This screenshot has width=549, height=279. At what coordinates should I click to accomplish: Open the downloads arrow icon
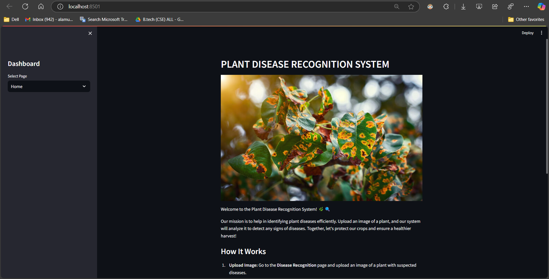pos(463,7)
